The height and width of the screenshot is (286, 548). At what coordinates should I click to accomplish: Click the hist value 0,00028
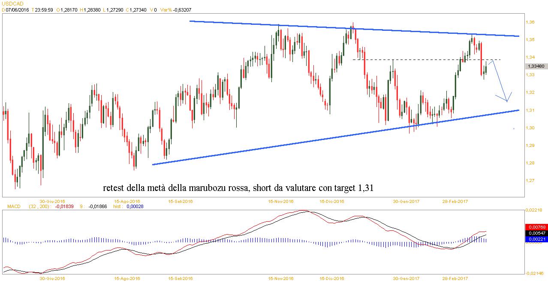pyautogui.click(x=135, y=206)
